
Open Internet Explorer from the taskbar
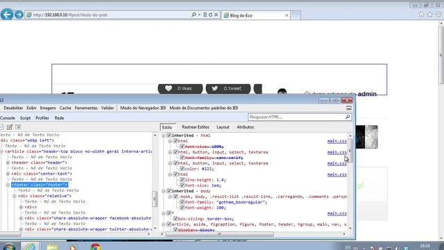[30, 246]
